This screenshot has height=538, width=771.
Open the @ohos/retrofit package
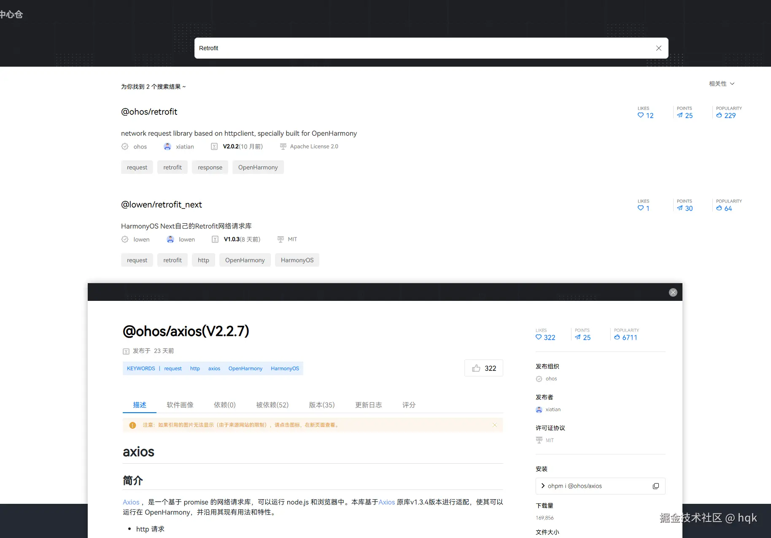point(149,112)
